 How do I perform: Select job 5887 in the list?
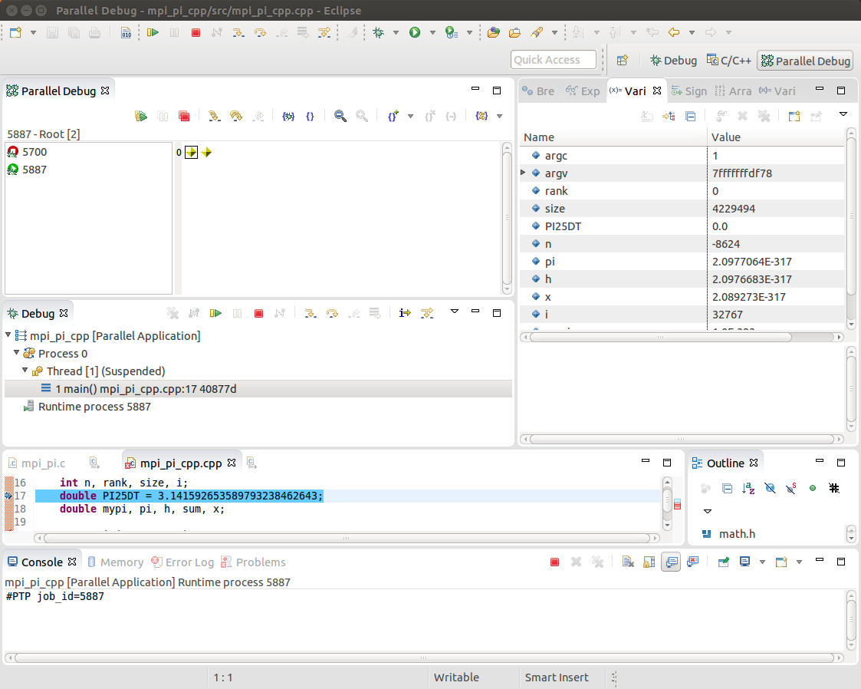(28, 170)
